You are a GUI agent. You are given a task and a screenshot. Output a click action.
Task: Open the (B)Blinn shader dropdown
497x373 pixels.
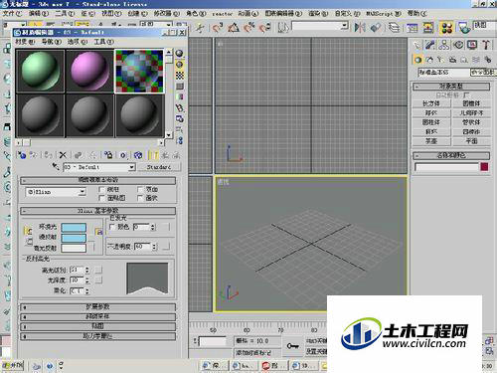coord(56,192)
